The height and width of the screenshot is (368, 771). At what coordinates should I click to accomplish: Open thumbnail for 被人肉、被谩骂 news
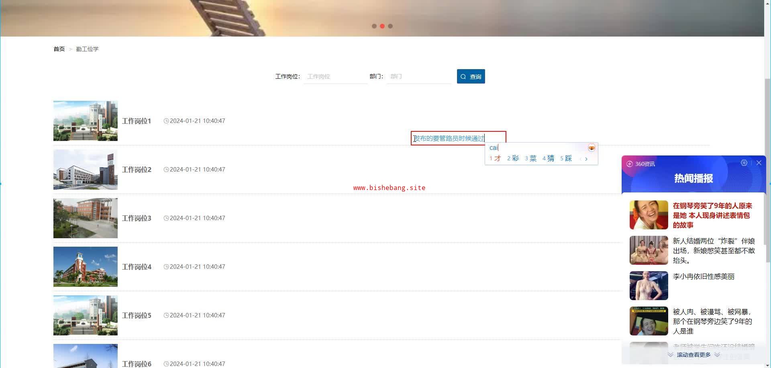tap(649, 321)
